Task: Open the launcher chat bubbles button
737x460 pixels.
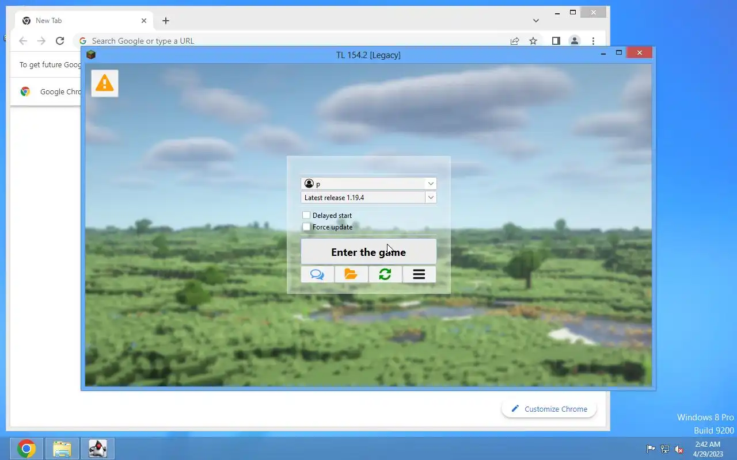Action: pyautogui.click(x=317, y=274)
